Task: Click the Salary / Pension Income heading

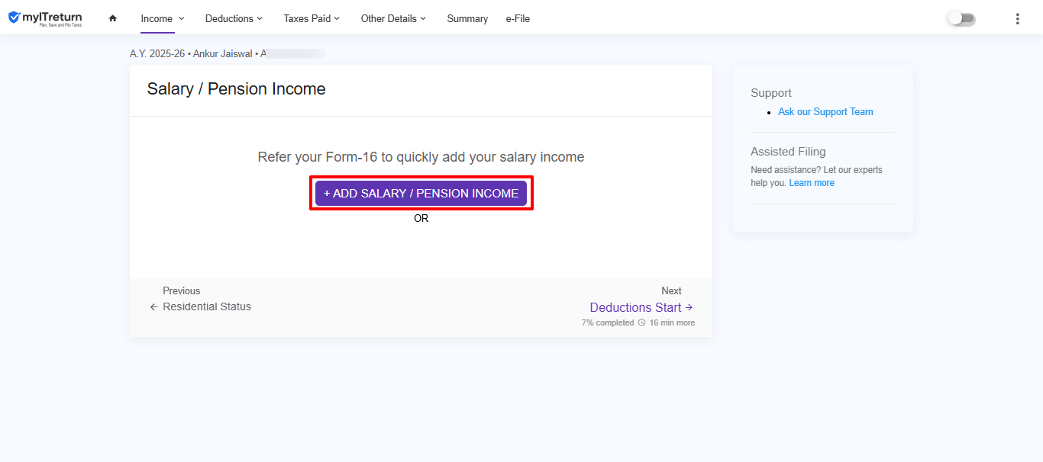Action: click(x=237, y=89)
